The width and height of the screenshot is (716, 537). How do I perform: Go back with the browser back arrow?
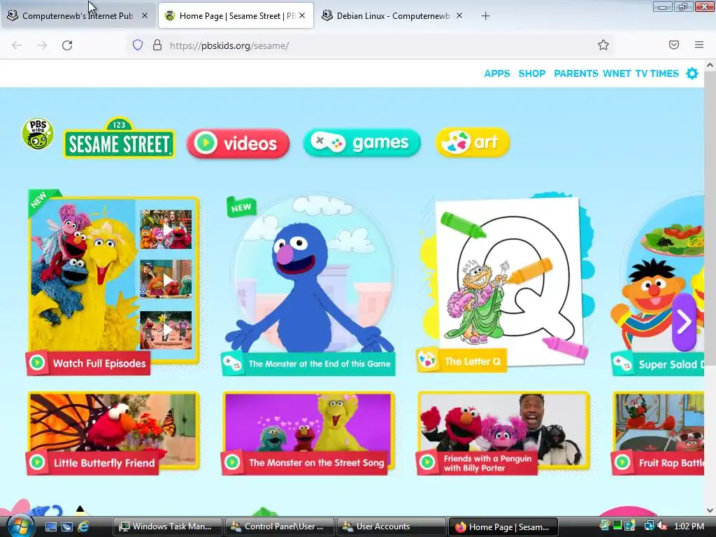coord(17,45)
